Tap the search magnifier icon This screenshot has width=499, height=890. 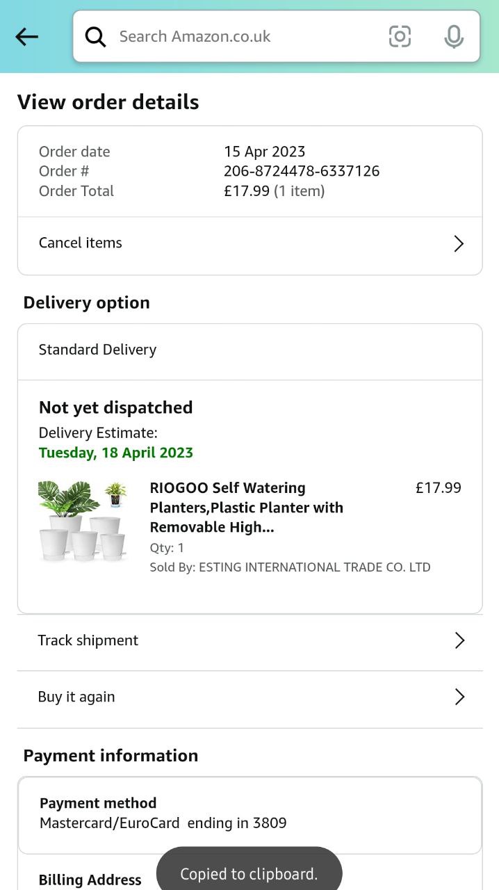tap(95, 37)
